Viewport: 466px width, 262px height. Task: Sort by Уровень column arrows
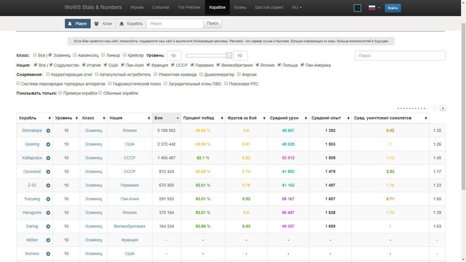pos(77,118)
